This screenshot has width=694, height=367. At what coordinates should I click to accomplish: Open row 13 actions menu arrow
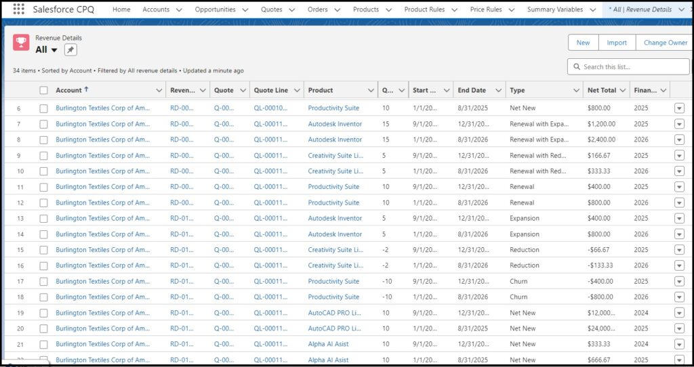(679, 219)
